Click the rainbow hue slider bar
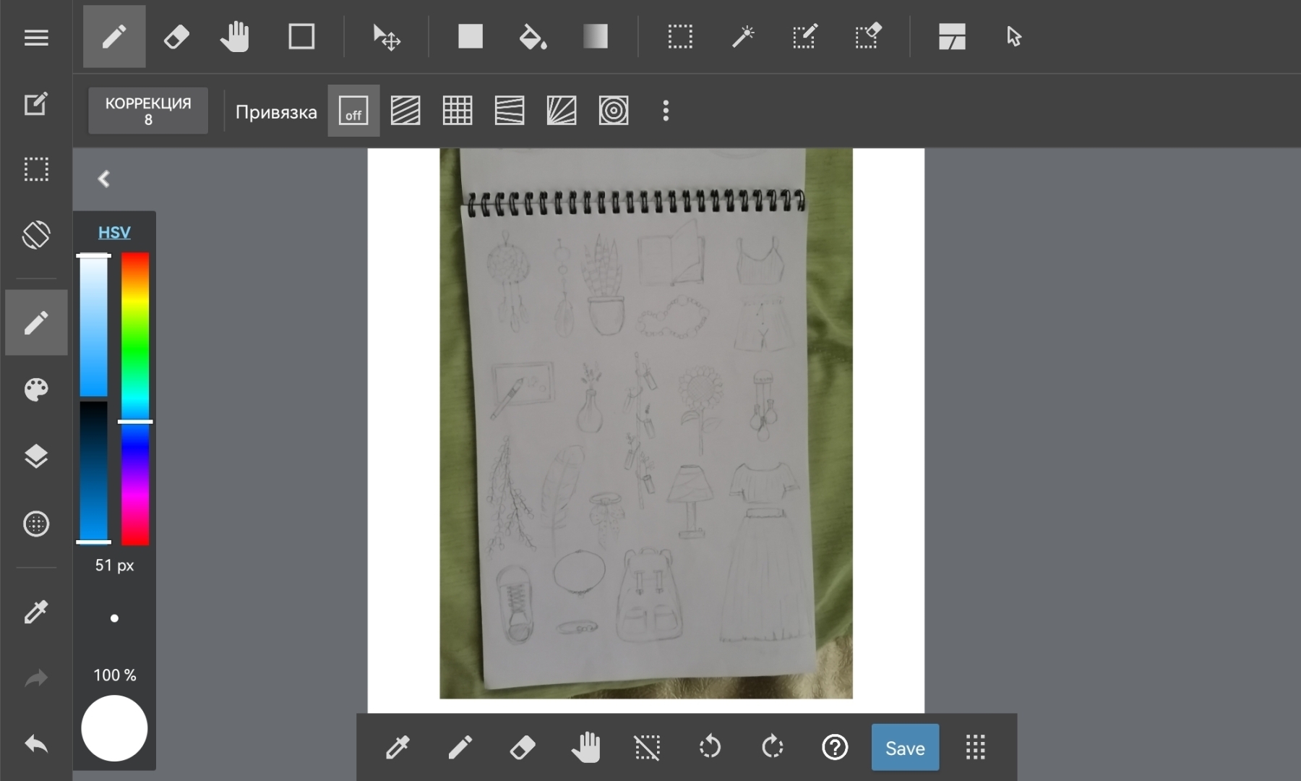 pos(135,398)
